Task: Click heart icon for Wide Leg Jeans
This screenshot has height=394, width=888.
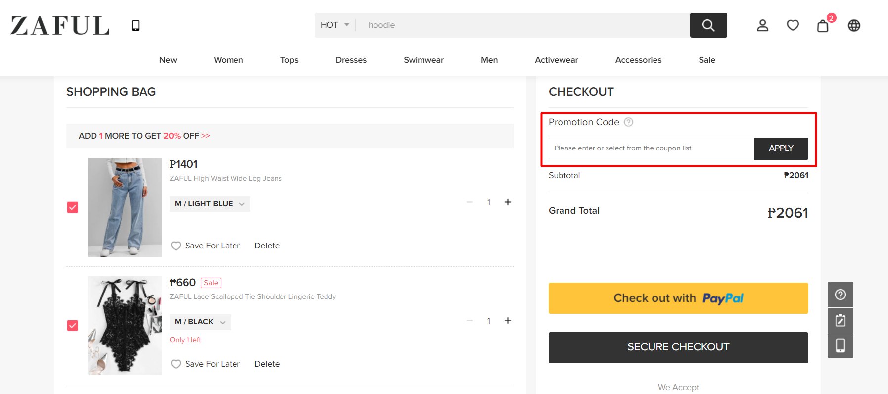Action: click(176, 246)
